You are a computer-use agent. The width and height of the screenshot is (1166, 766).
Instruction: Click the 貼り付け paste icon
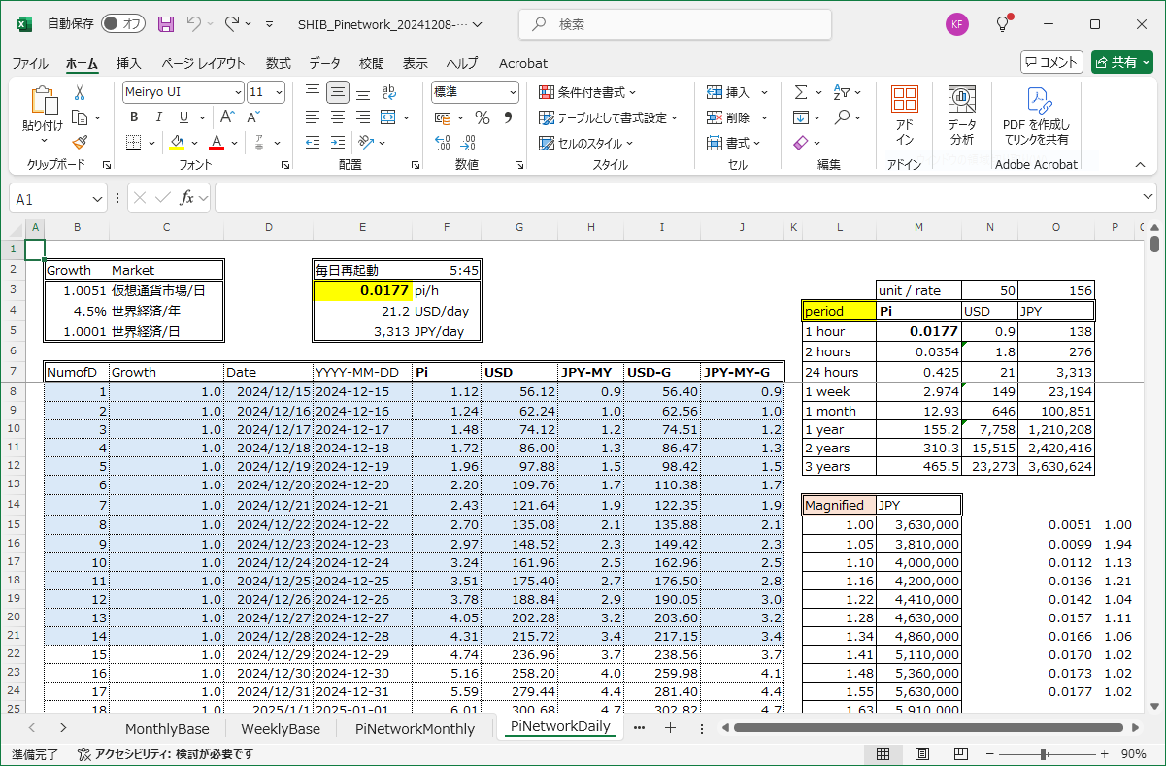[x=43, y=100]
